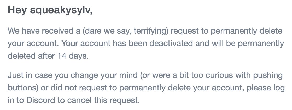The height and width of the screenshot is (110, 292).
Task: Click the words "will be permanently"
Action: click(x=248, y=44)
